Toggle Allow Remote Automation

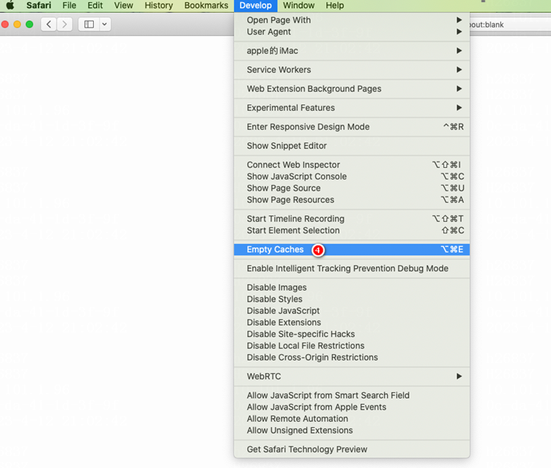click(351, 418)
